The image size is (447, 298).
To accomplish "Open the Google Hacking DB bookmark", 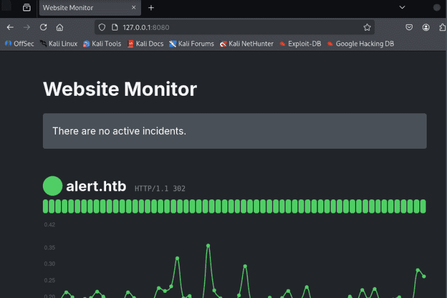I will [x=361, y=43].
